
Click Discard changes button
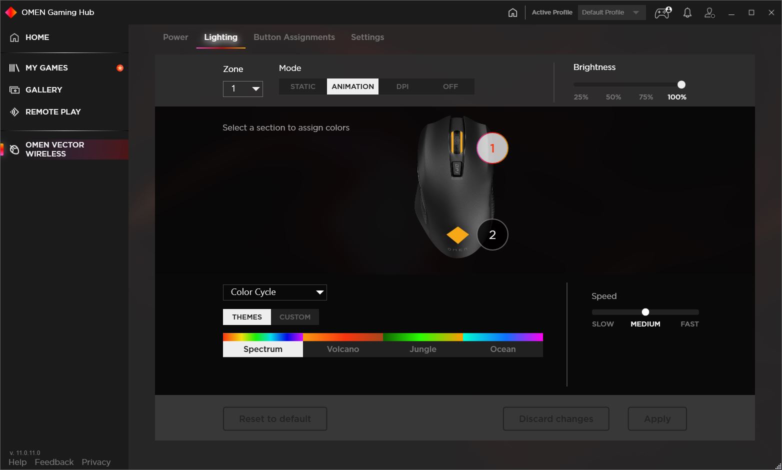pyautogui.click(x=556, y=419)
